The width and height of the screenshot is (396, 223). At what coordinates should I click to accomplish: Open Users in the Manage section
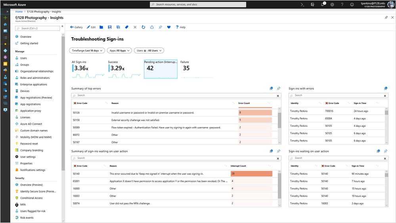click(x=23, y=58)
